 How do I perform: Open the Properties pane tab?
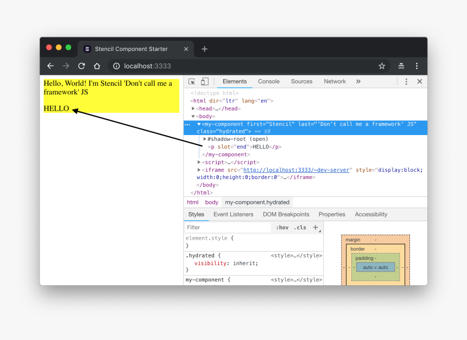point(332,215)
